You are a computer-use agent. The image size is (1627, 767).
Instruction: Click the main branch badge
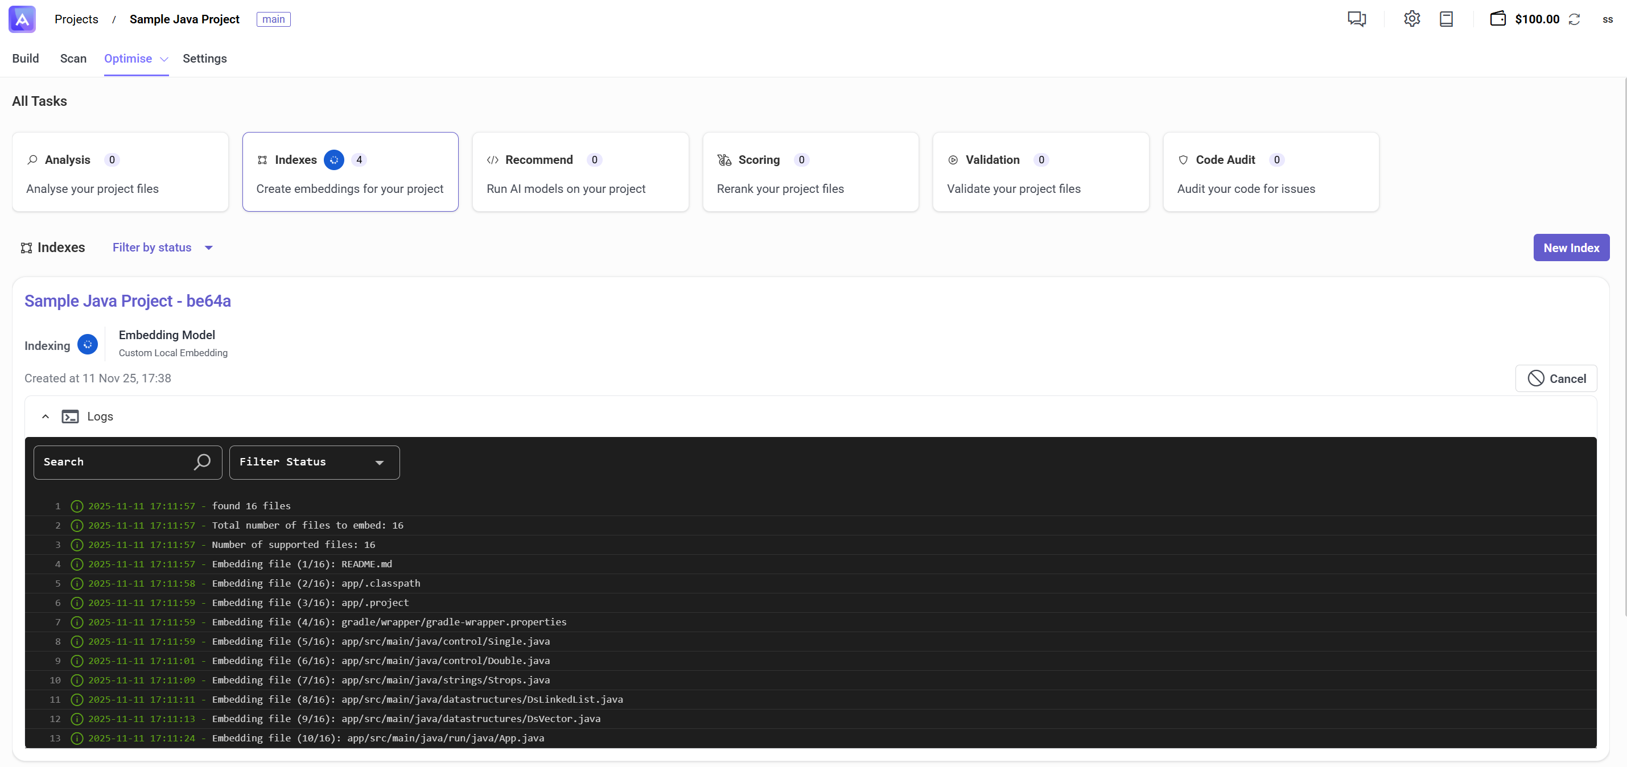273,19
